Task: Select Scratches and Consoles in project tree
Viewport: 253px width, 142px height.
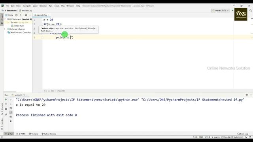Action: [x=19, y=32]
